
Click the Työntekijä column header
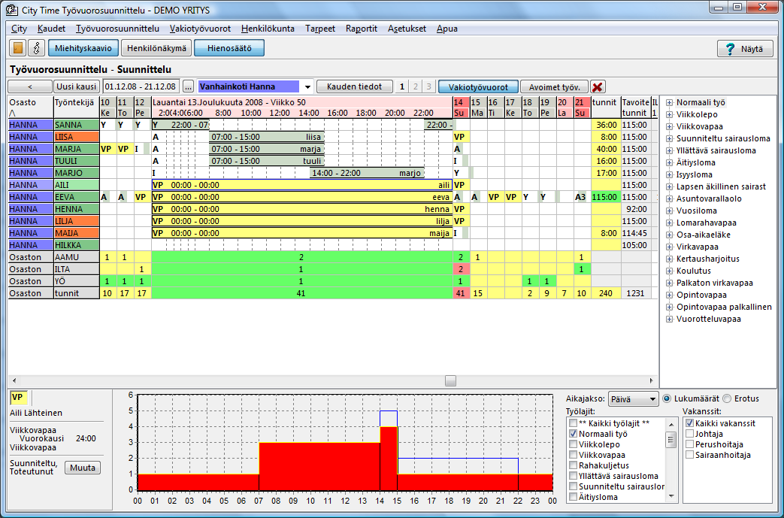click(x=77, y=108)
